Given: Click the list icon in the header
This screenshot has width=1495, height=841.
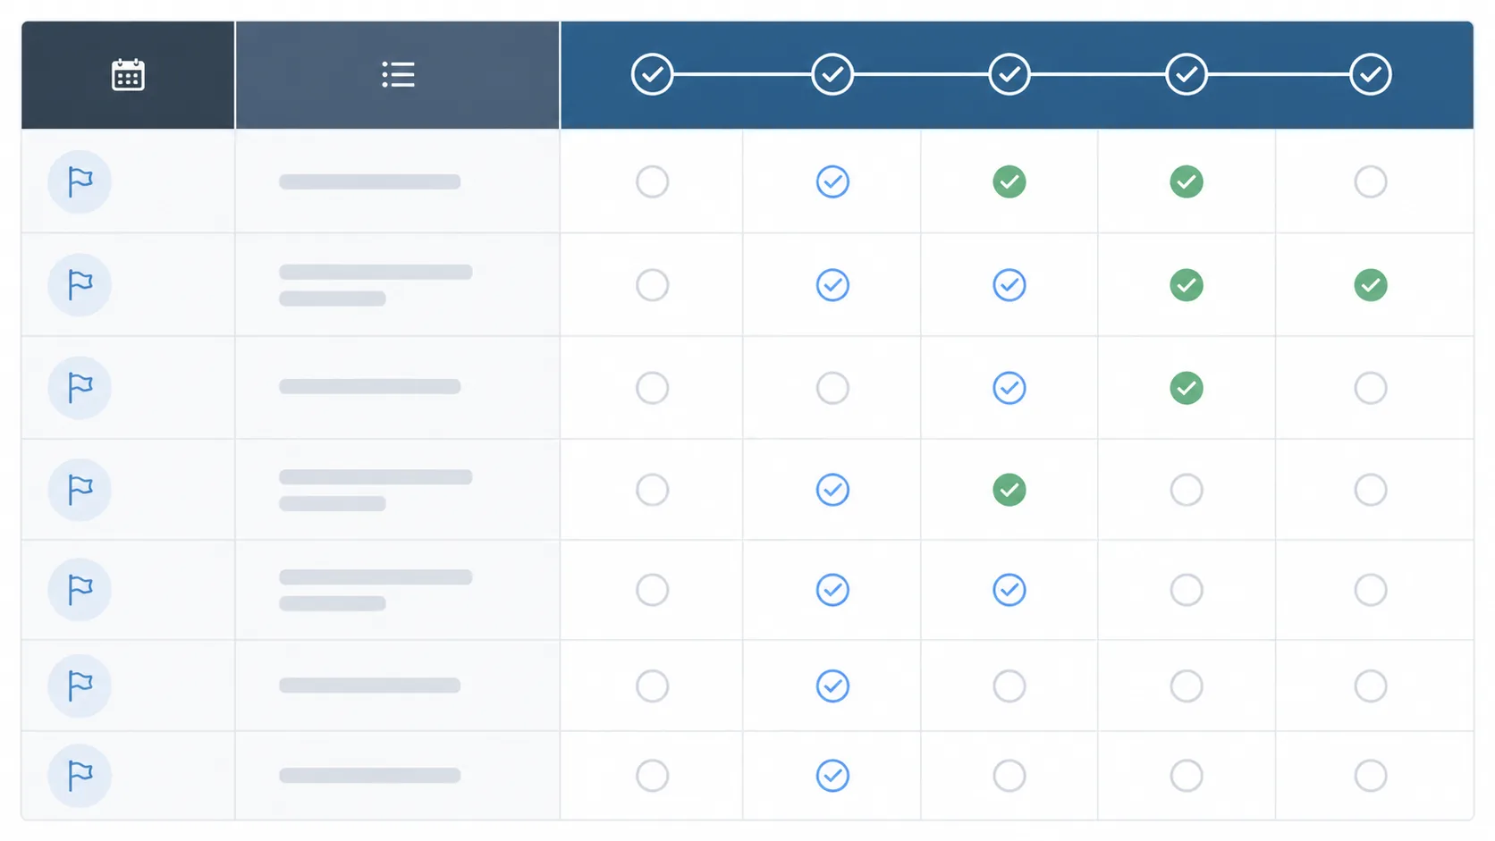Looking at the screenshot, I should point(398,75).
